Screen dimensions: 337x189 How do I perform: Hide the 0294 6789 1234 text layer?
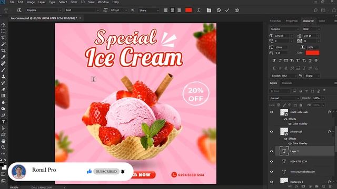tap(272, 162)
